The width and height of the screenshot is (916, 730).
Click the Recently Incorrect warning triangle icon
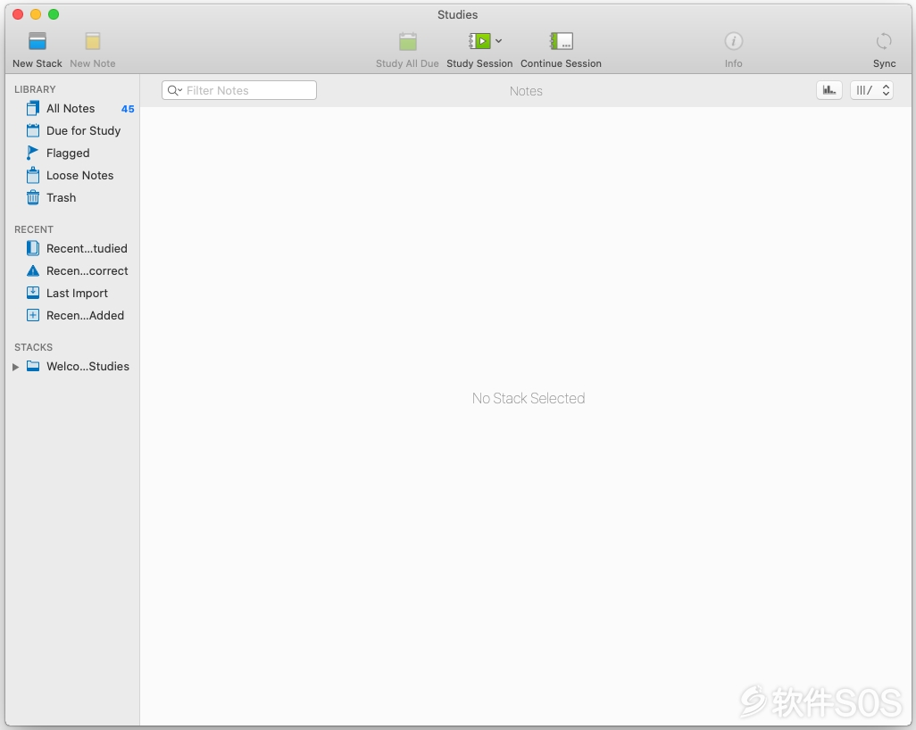click(x=33, y=271)
